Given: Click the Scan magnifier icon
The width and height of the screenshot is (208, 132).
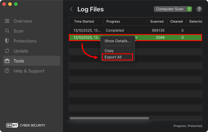Looking at the screenshot, I should point(7,31).
